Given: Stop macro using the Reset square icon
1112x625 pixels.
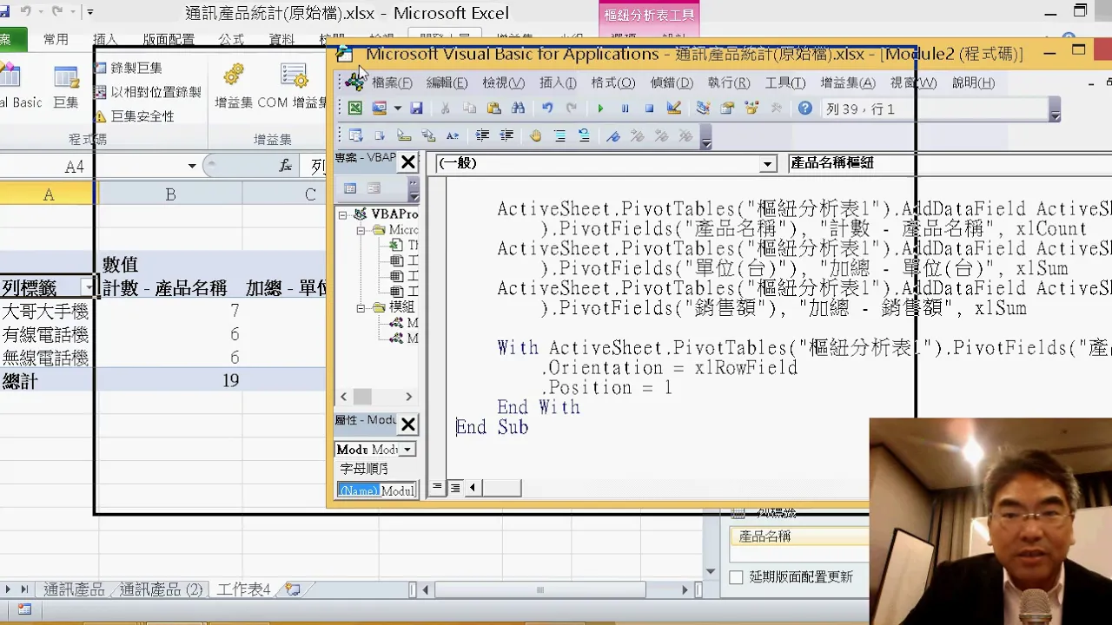Looking at the screenshot, I should tap(649, 109).
